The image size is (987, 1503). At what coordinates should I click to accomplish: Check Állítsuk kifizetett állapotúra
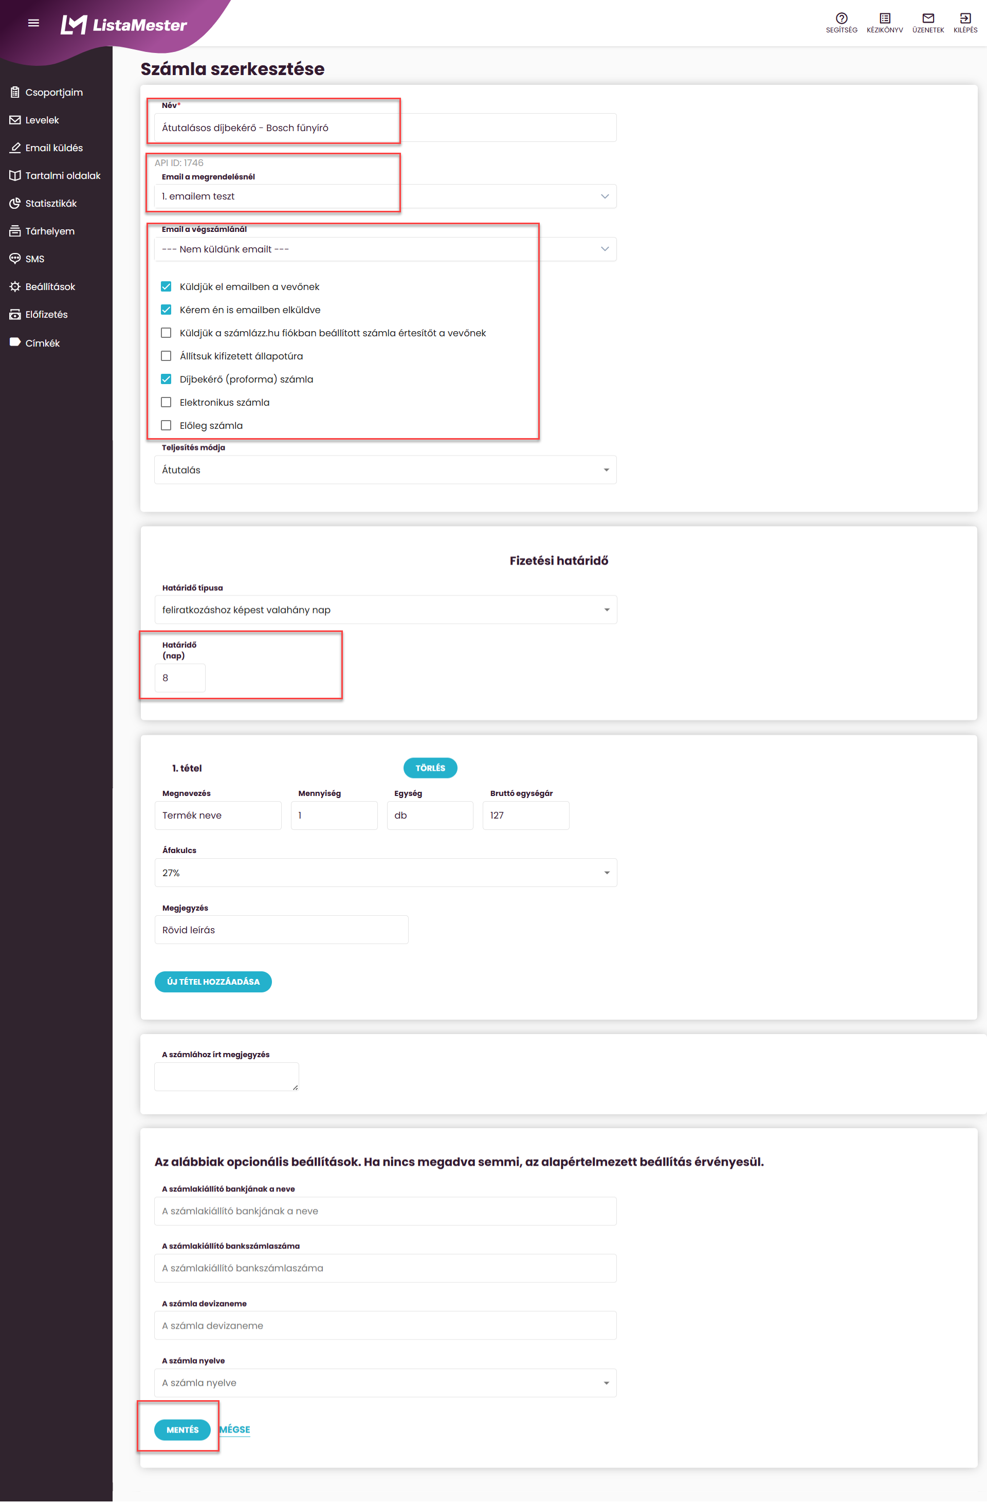tap(166, 356)
